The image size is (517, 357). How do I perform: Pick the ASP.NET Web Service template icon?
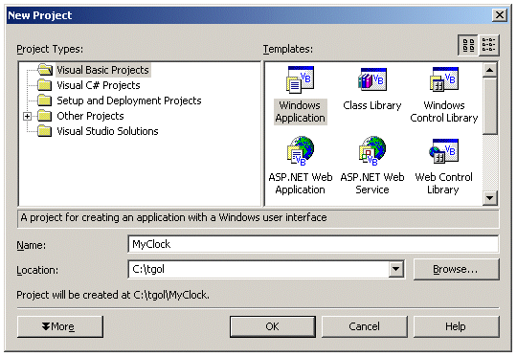372,151
